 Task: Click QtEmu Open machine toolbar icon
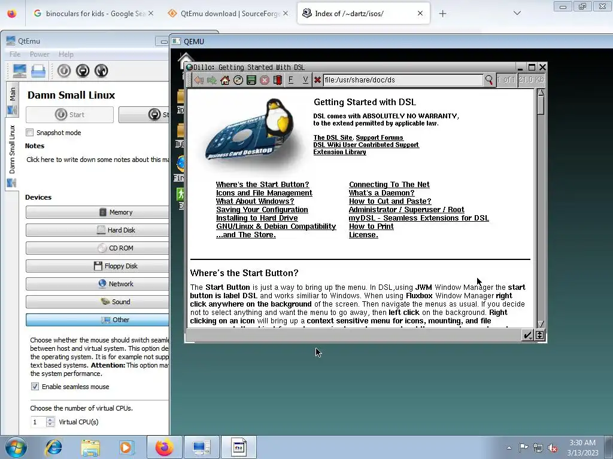click(x=38, y=71)
